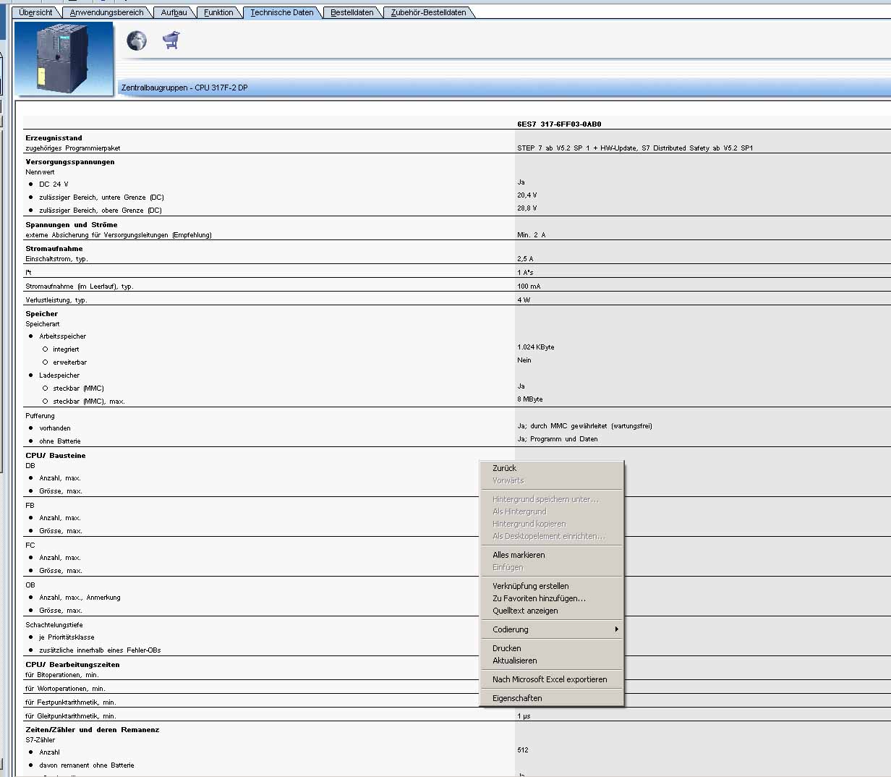Open the Aufbau tab
The image size is (891, 777).
click(x=174, y=12)
